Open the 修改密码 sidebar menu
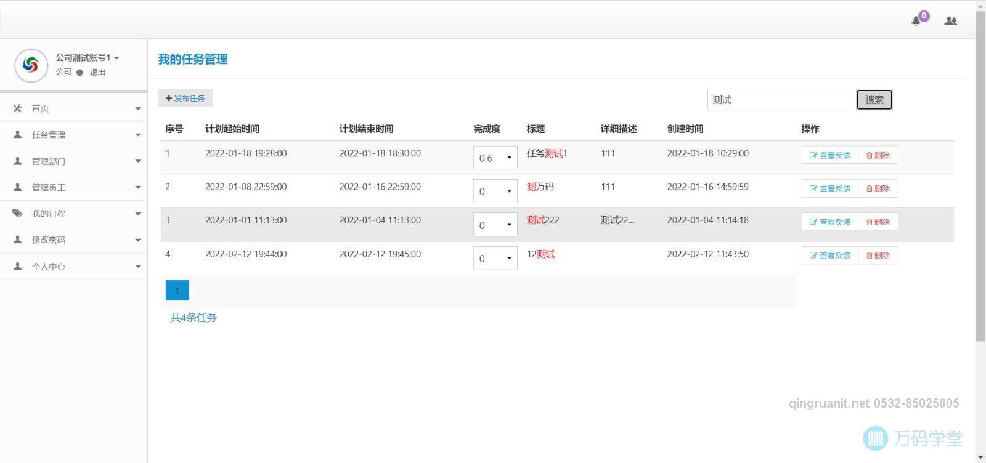Screen dimensions: 986x463 (74, 240)
